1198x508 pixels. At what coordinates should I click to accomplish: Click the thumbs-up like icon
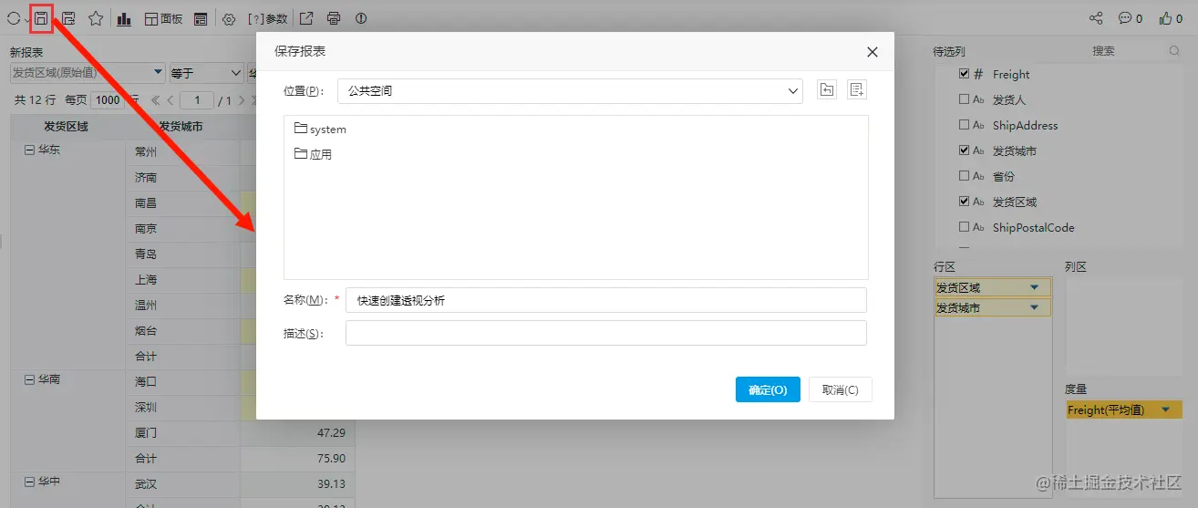pos(1165,18)
